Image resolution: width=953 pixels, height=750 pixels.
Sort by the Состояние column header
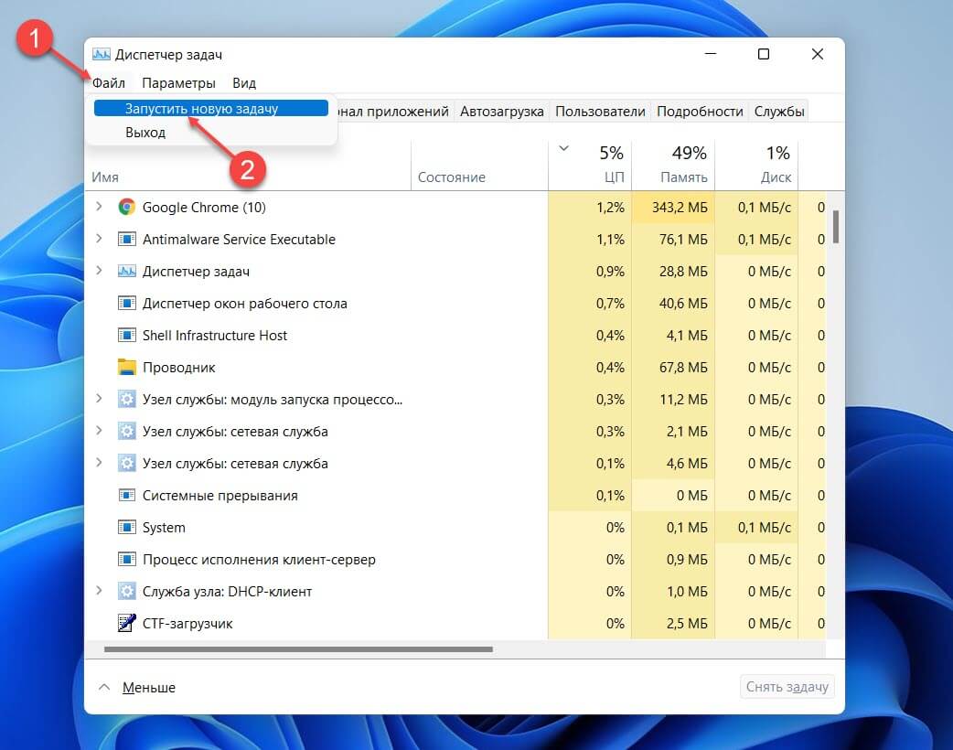click(479, 166)
